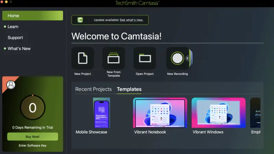Open the Vibrant Windows template thumbnail
274x154 pixels.
[219, 113]
